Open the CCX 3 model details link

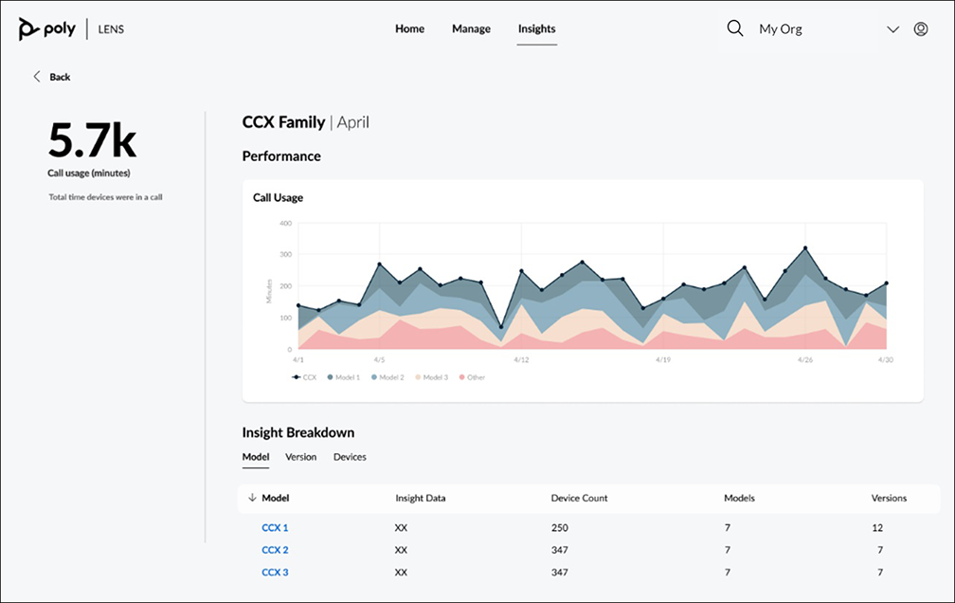[275, 572]
